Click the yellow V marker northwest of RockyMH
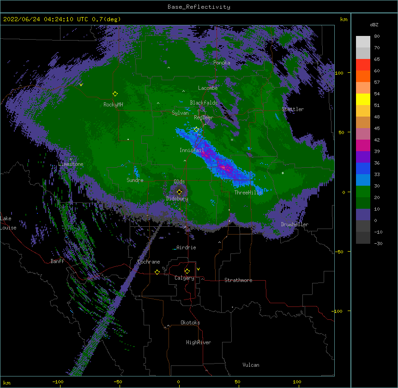The image size is (398, 388). [81, 85]
